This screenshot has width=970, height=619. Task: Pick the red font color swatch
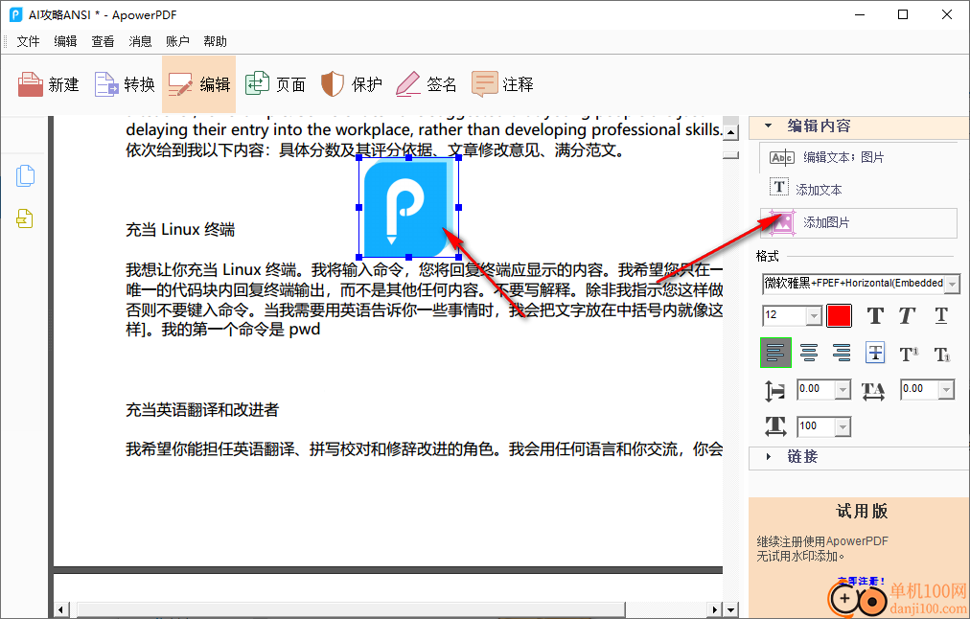pos(839,316)
